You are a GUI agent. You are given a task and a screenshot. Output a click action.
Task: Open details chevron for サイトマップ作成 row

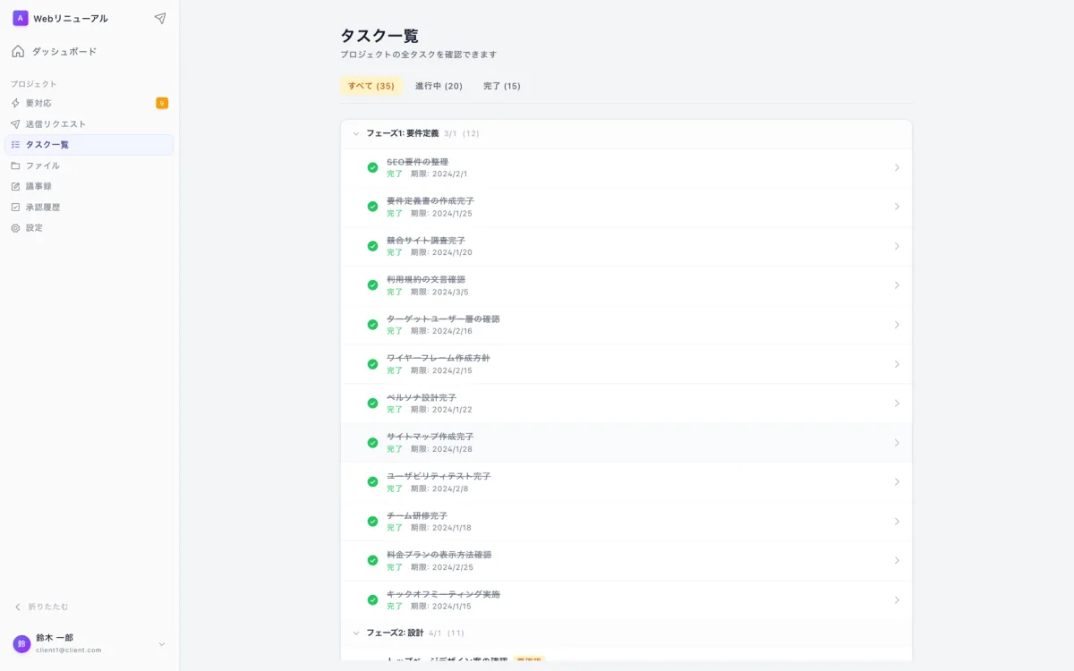coord(897,443)
